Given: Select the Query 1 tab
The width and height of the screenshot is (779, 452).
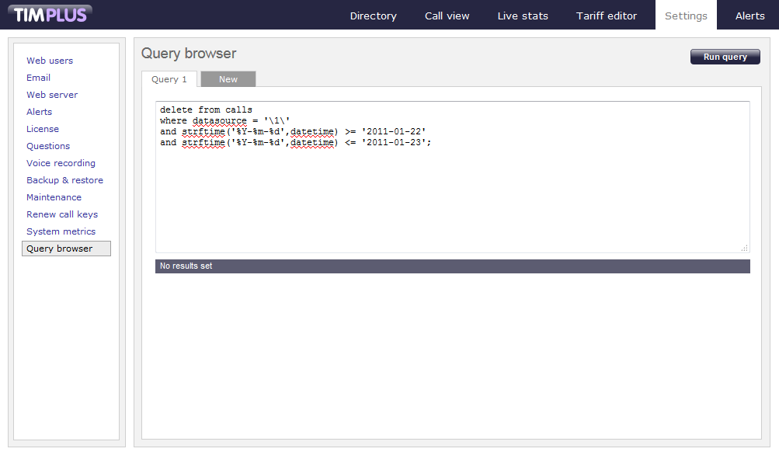Looking at the screenshot, I should pyautogui.click(x=169, y=79).
